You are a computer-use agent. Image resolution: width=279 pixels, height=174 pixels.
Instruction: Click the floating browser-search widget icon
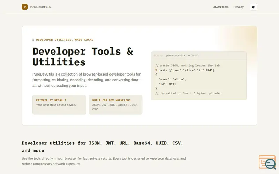tap(267, 162)
